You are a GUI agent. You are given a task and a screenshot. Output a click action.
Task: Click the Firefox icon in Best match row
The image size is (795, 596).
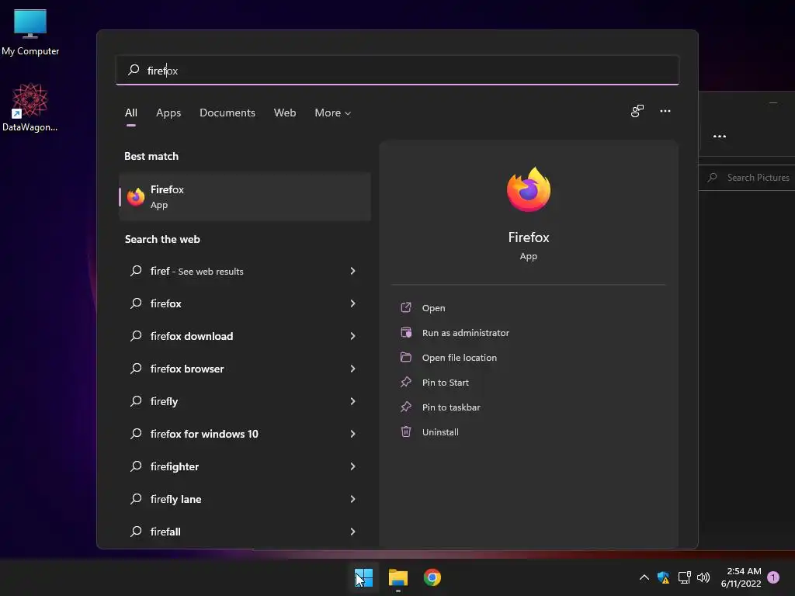coord(135,196)
